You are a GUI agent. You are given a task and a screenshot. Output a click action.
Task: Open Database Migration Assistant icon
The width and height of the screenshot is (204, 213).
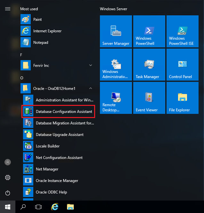(28, 123)
